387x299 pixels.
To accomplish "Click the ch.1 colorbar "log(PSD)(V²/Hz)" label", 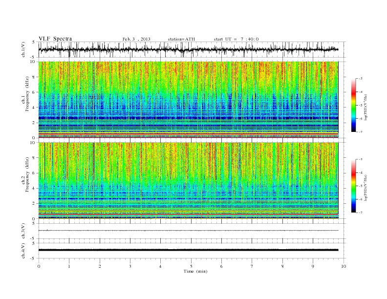I will coord(365,107).
